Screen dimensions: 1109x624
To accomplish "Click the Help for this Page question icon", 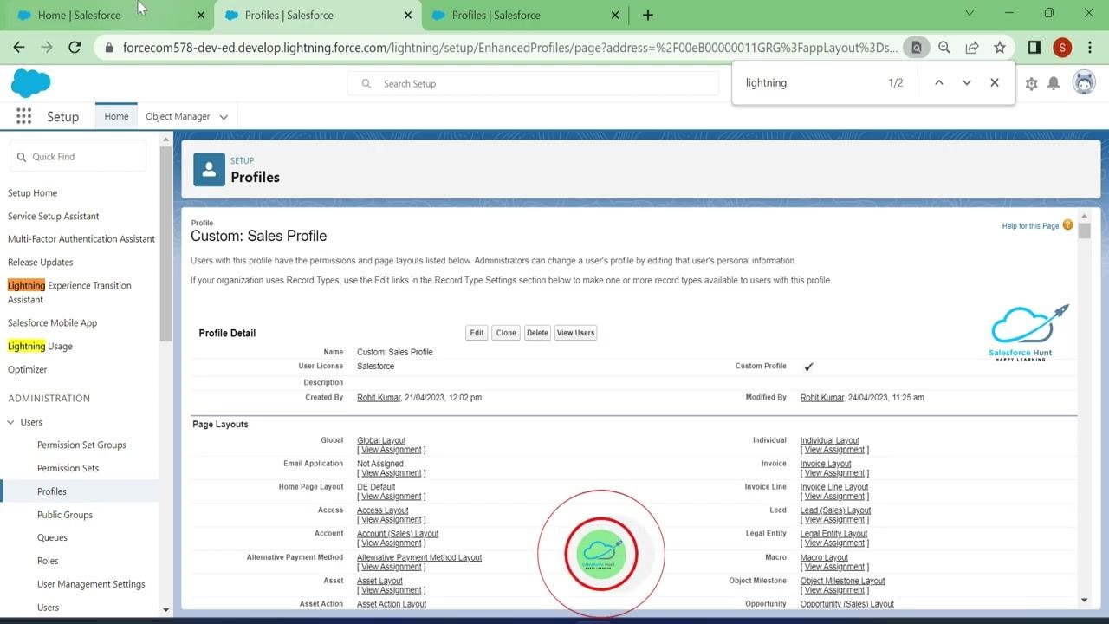I will tap(1067, 225).
